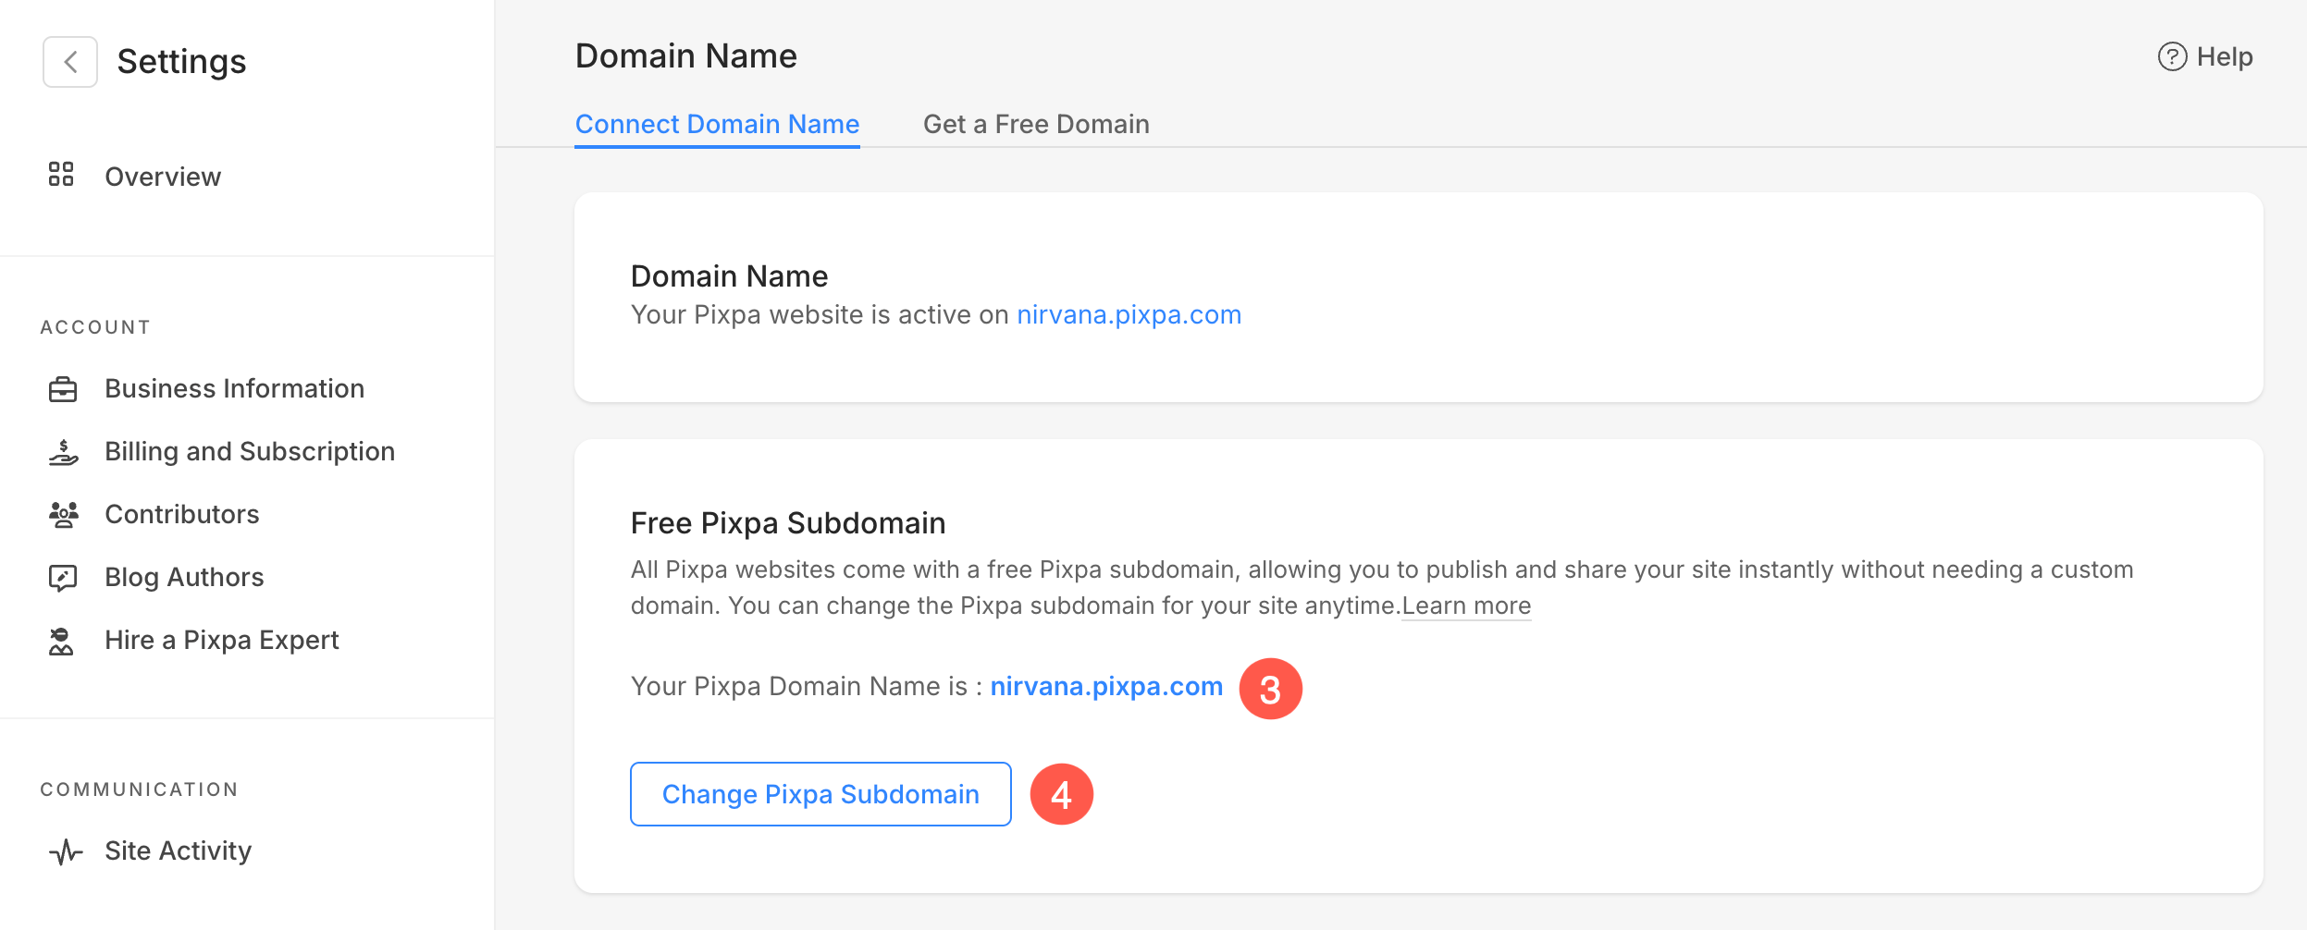Click the Contributors people icon
Viewport: 2307px width, 930px height.
(63, 515)
